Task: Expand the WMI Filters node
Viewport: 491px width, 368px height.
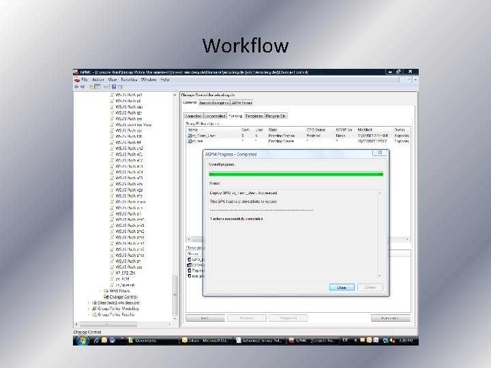Action: click(101, 291)
